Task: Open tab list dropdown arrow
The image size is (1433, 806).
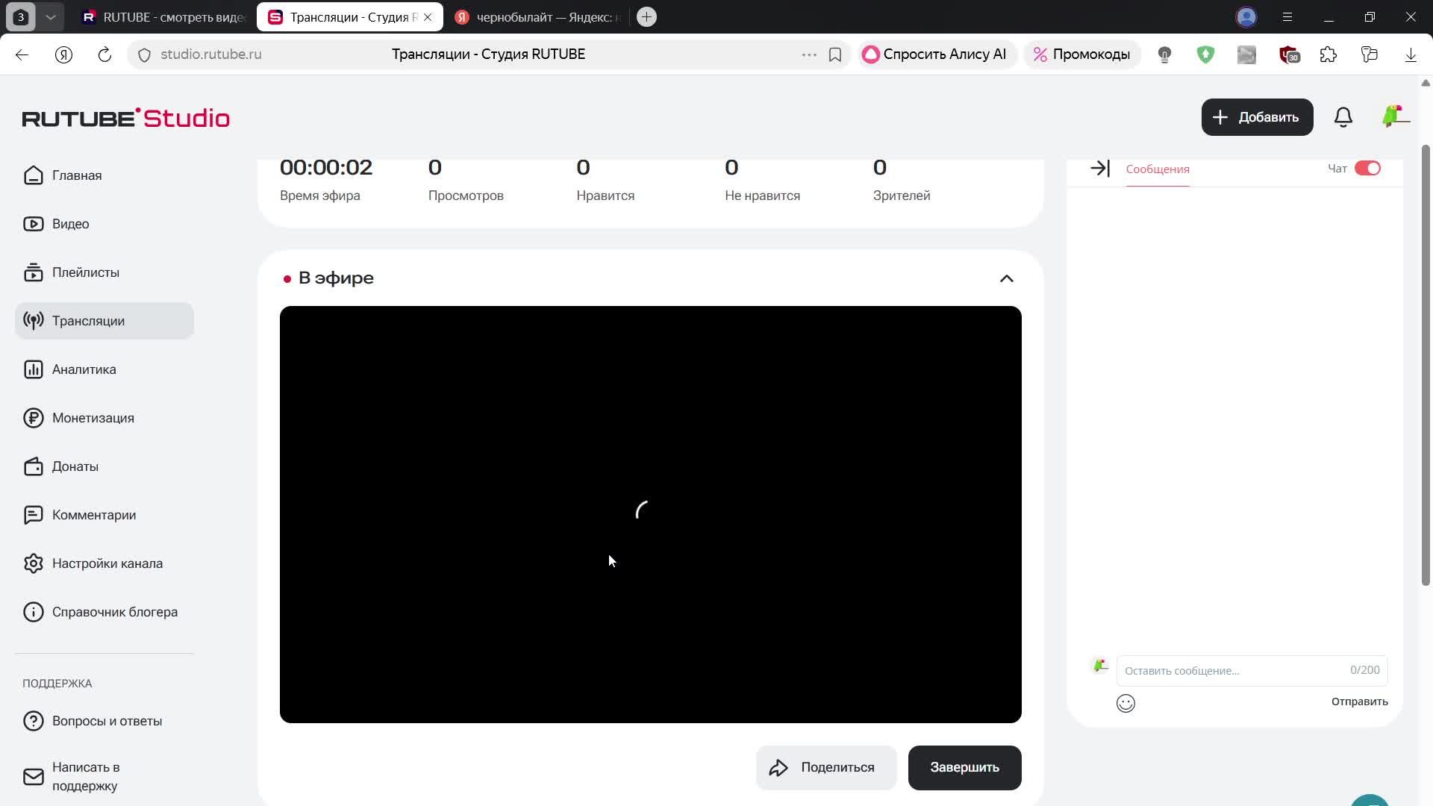Action: click(50, 17)
